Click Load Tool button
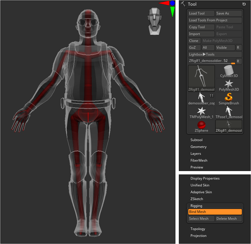 (201, 13)
